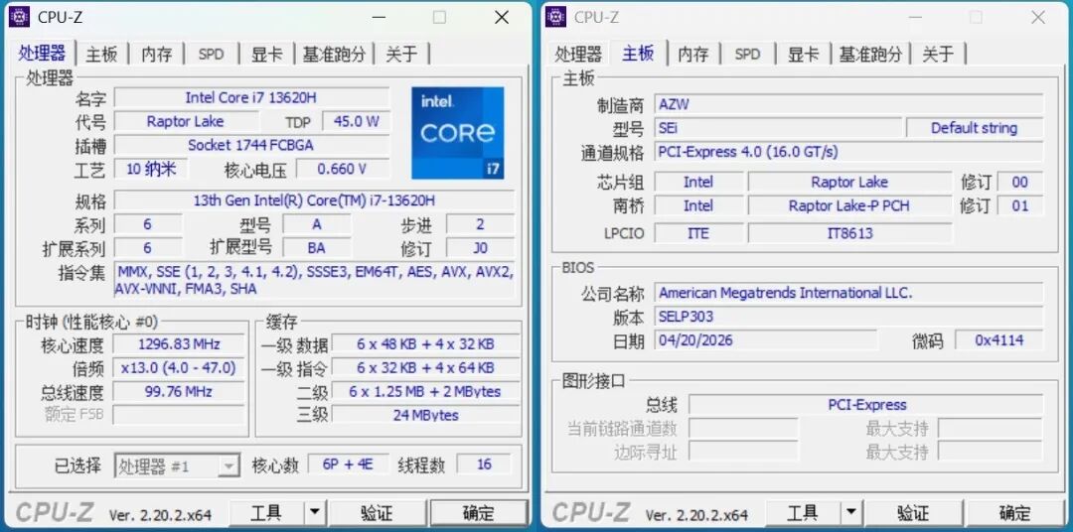The width and height of the screenshot is (1073, 532).
Task: Click the 6 x 1.25 MB + 2 MBytes value
Action: coord(425,392)
